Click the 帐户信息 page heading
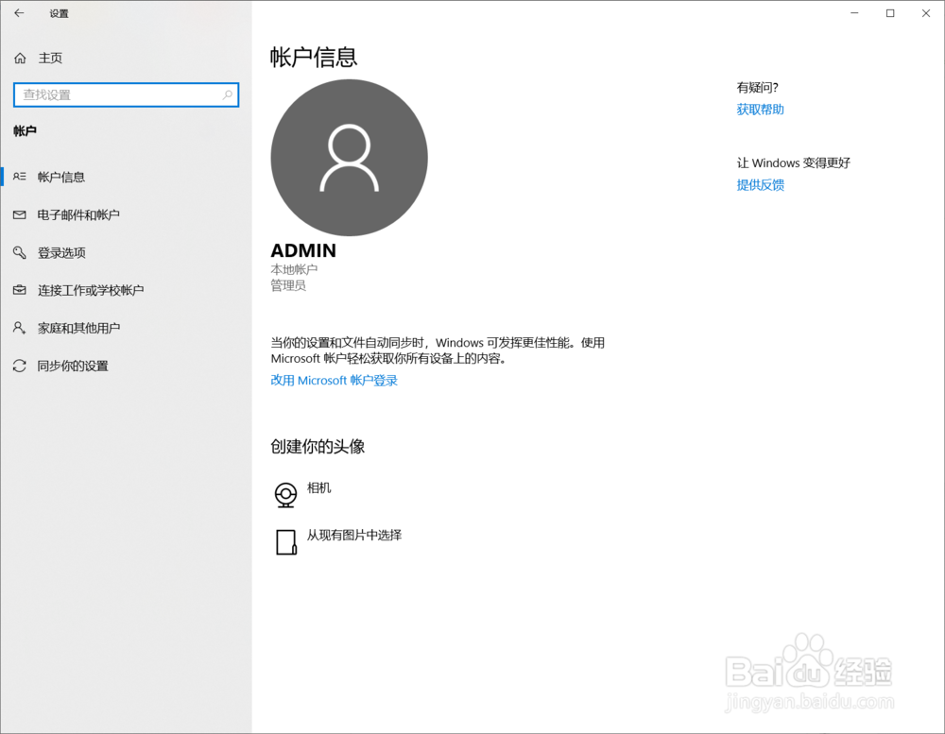Viewport: 945px width, 734px height. click(314, 58)
